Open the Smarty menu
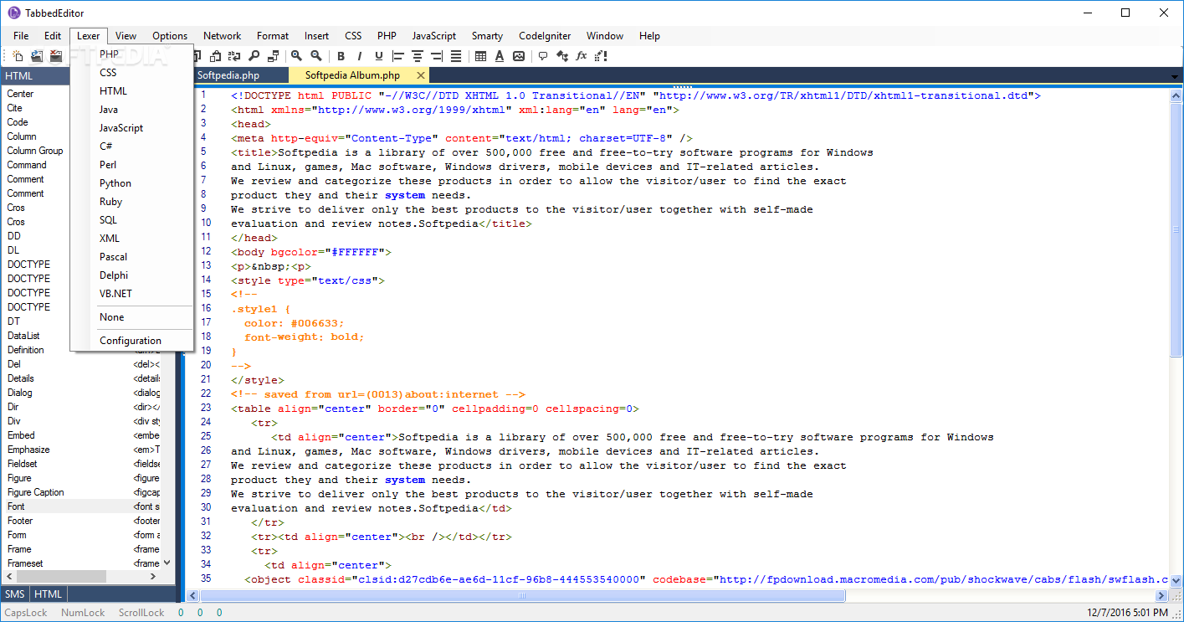 point(487,36)
